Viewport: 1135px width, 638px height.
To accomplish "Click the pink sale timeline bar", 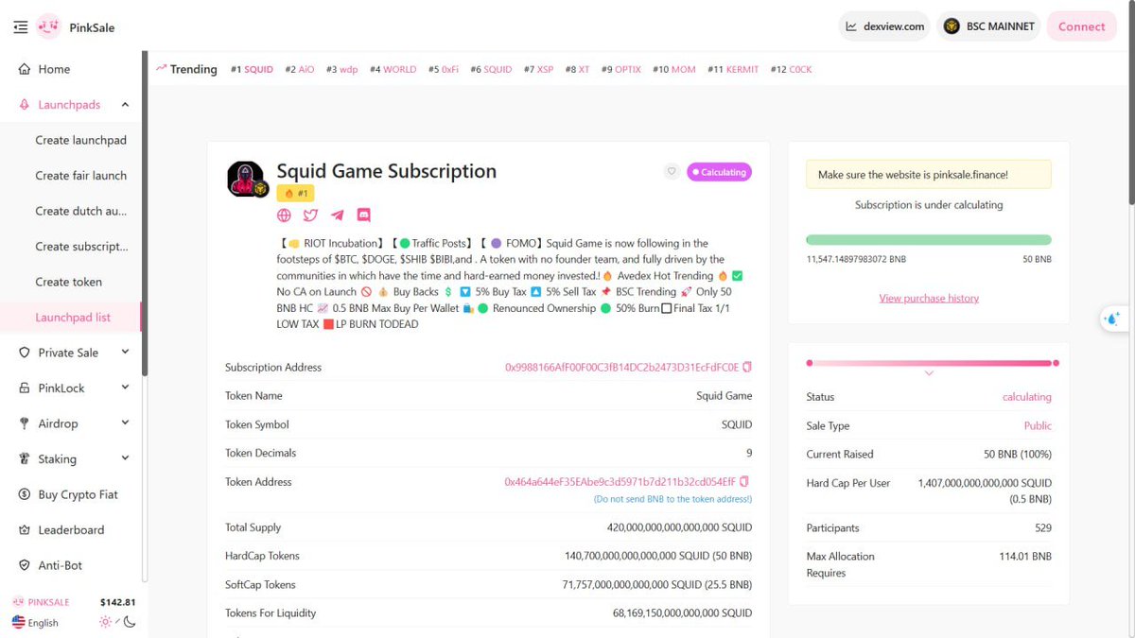I will point(932,363).
